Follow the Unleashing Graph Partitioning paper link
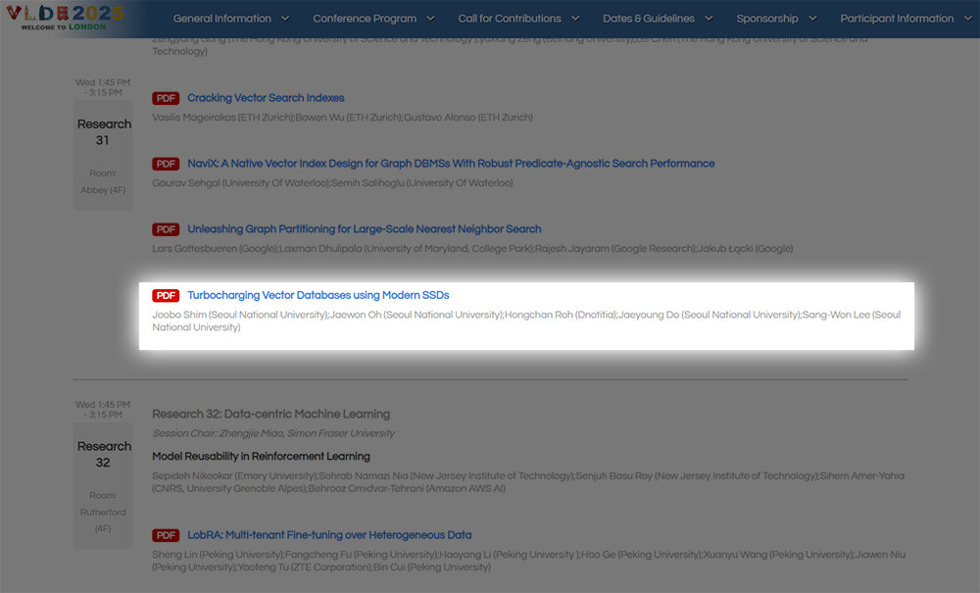This screenshot has width=980, height=593. [x=365, y=229]
